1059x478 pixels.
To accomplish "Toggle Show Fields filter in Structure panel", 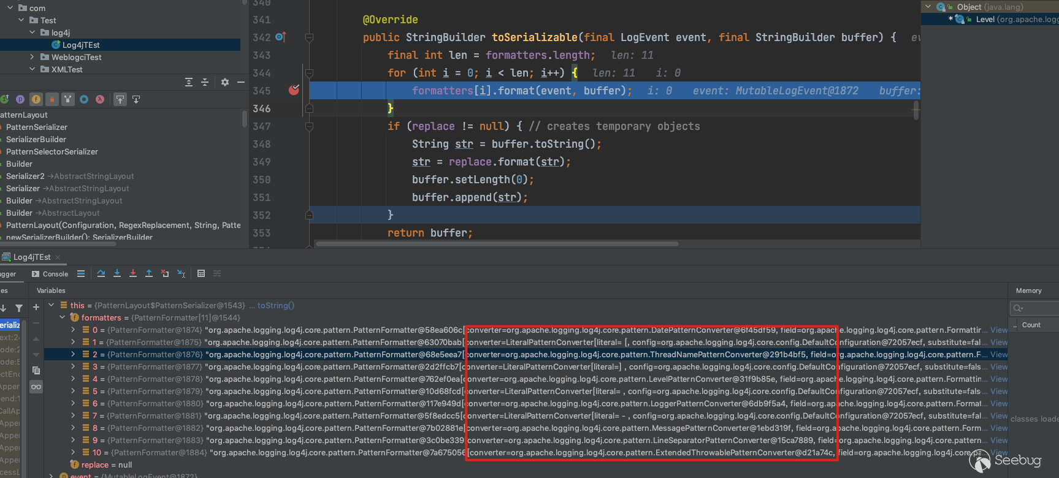I will click(x=36, y=99).
